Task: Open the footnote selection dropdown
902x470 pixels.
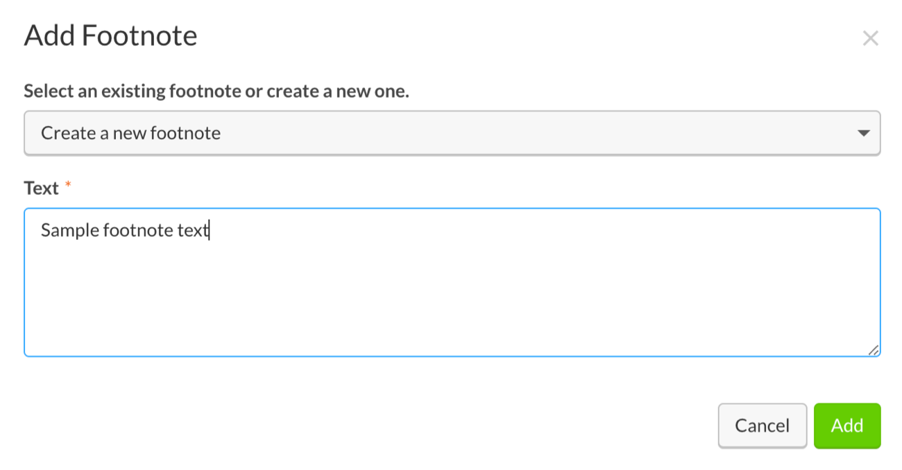Action: pos(452,133)
